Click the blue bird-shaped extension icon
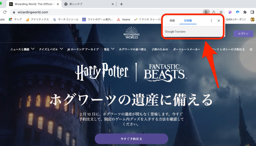 coord(237,12)
